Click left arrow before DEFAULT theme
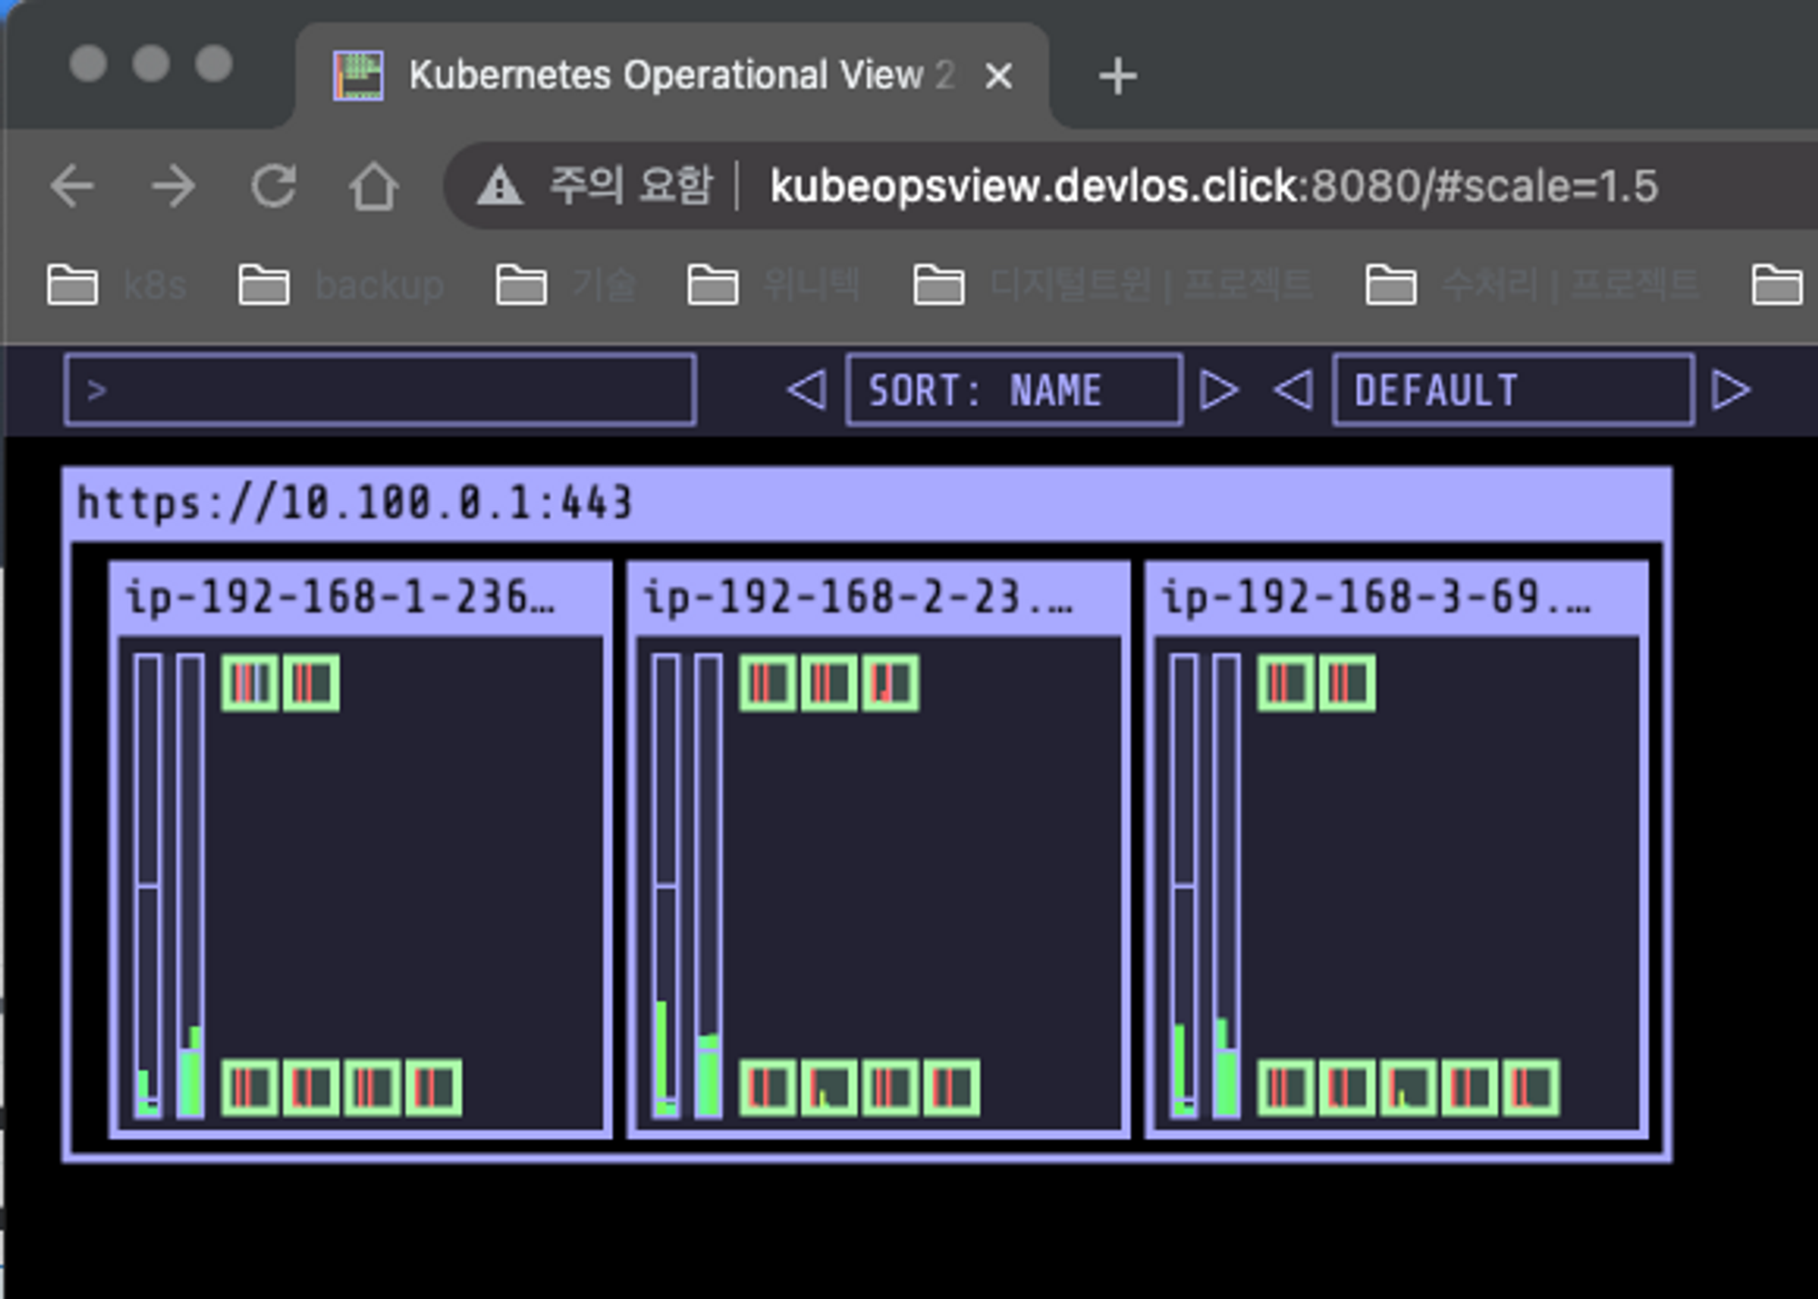 click(x=1293, y=391)
